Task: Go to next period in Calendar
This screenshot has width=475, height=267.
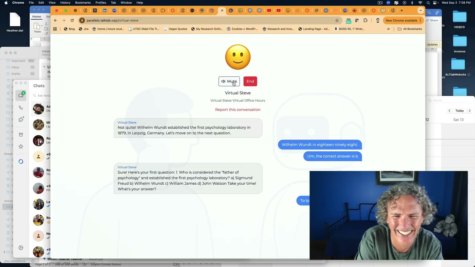Action: point(469,111)
